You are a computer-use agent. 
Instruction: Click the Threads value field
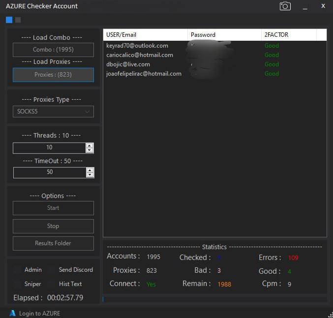click(x=49, y=148)
